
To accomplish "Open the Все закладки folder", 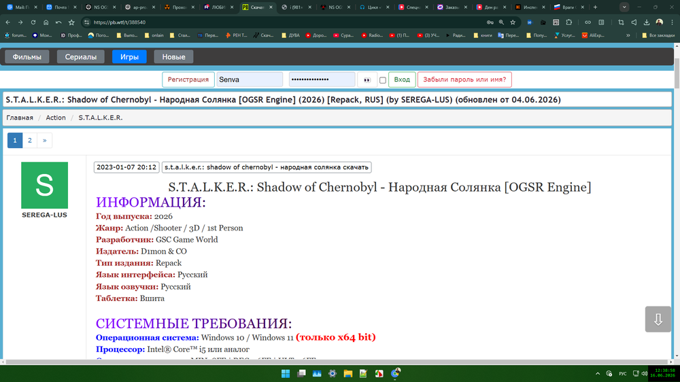I will (x=658, y=35).
